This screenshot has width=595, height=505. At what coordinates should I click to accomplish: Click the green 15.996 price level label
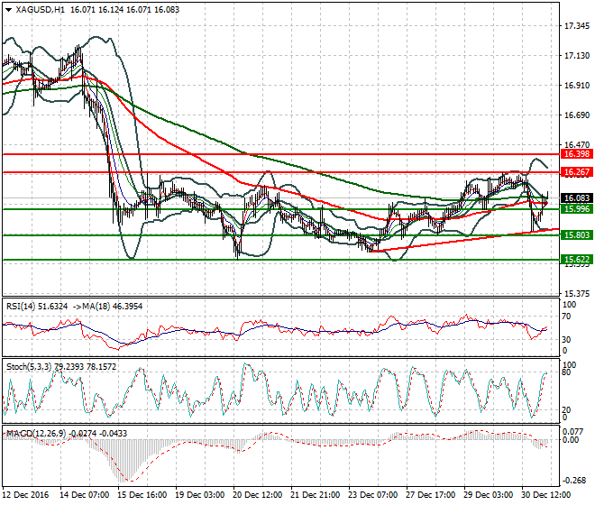coord(577,209)
